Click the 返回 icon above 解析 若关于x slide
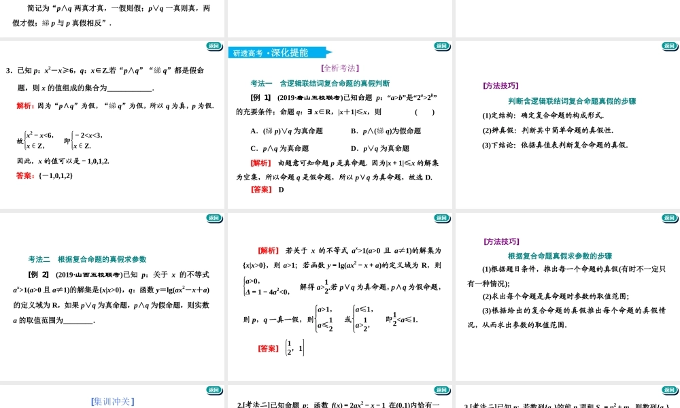 pyautogui.click(x=443, y=219)
